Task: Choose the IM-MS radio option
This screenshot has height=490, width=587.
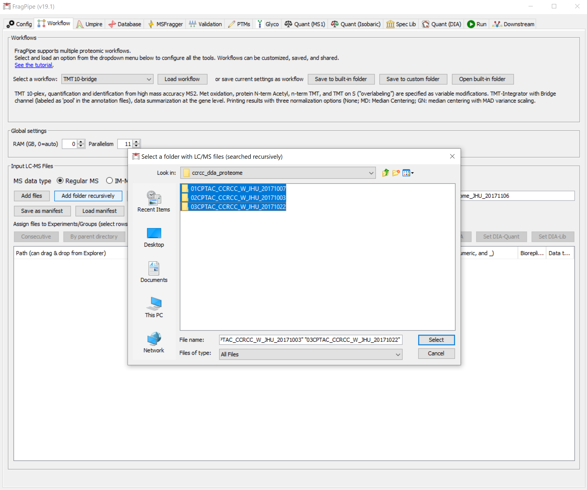Action: coord(109,181)
